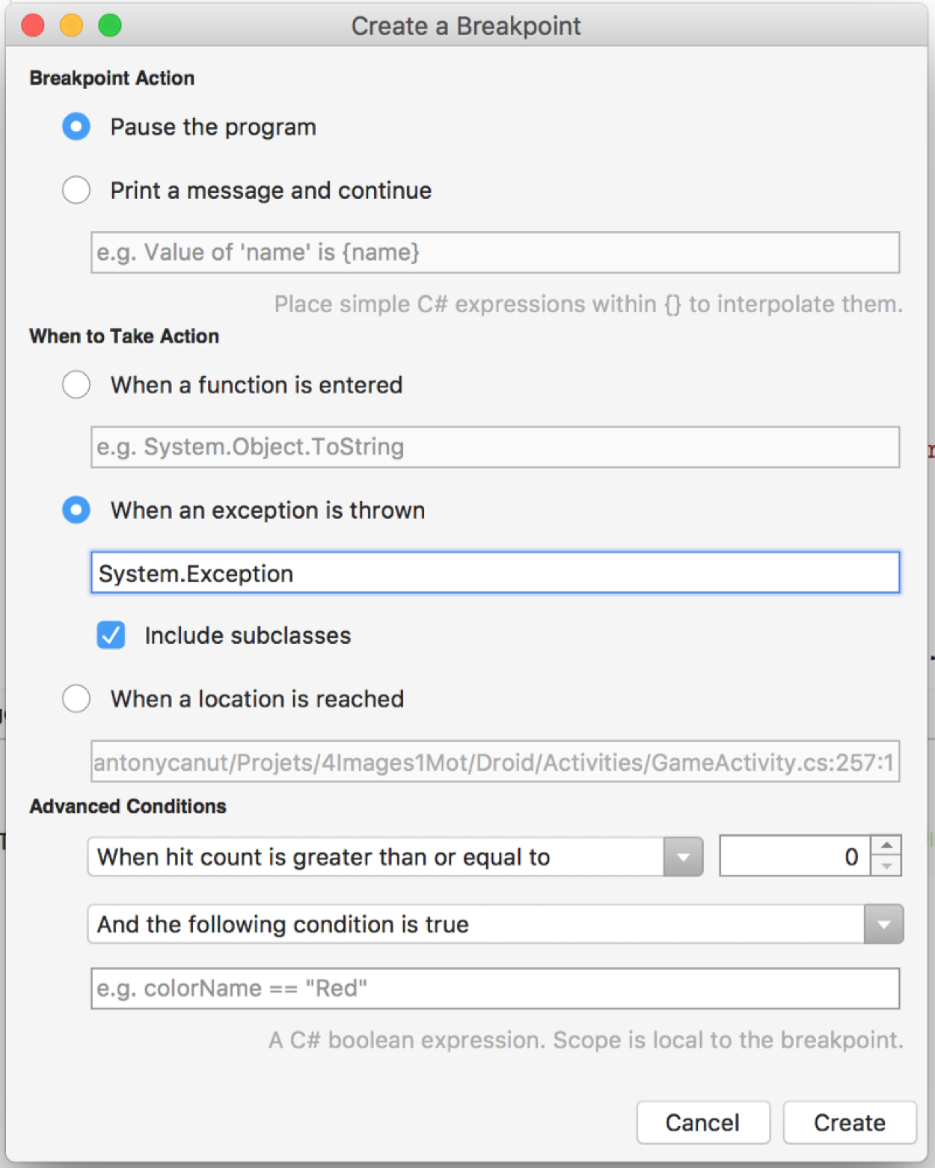Uncheck Include subclasses checkbox
This screenshot has width=935, height=1168.
(x=111, y=635)
